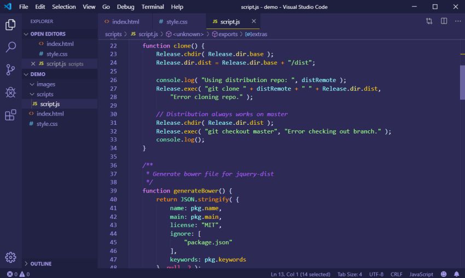This screenshot has height=278, width=465.
Task: Expand the images folder
Action: pos(45,84)
